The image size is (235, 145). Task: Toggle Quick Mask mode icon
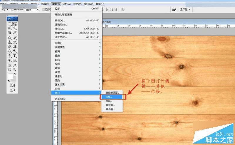(12, 85)
